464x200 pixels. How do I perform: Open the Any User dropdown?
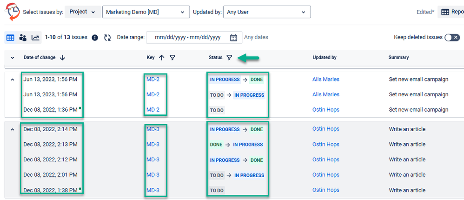267,12
